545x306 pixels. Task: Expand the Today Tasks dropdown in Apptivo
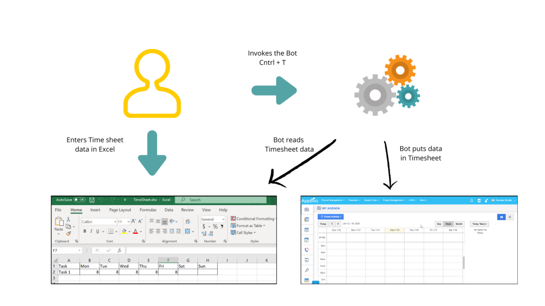(x=480, y=224)
